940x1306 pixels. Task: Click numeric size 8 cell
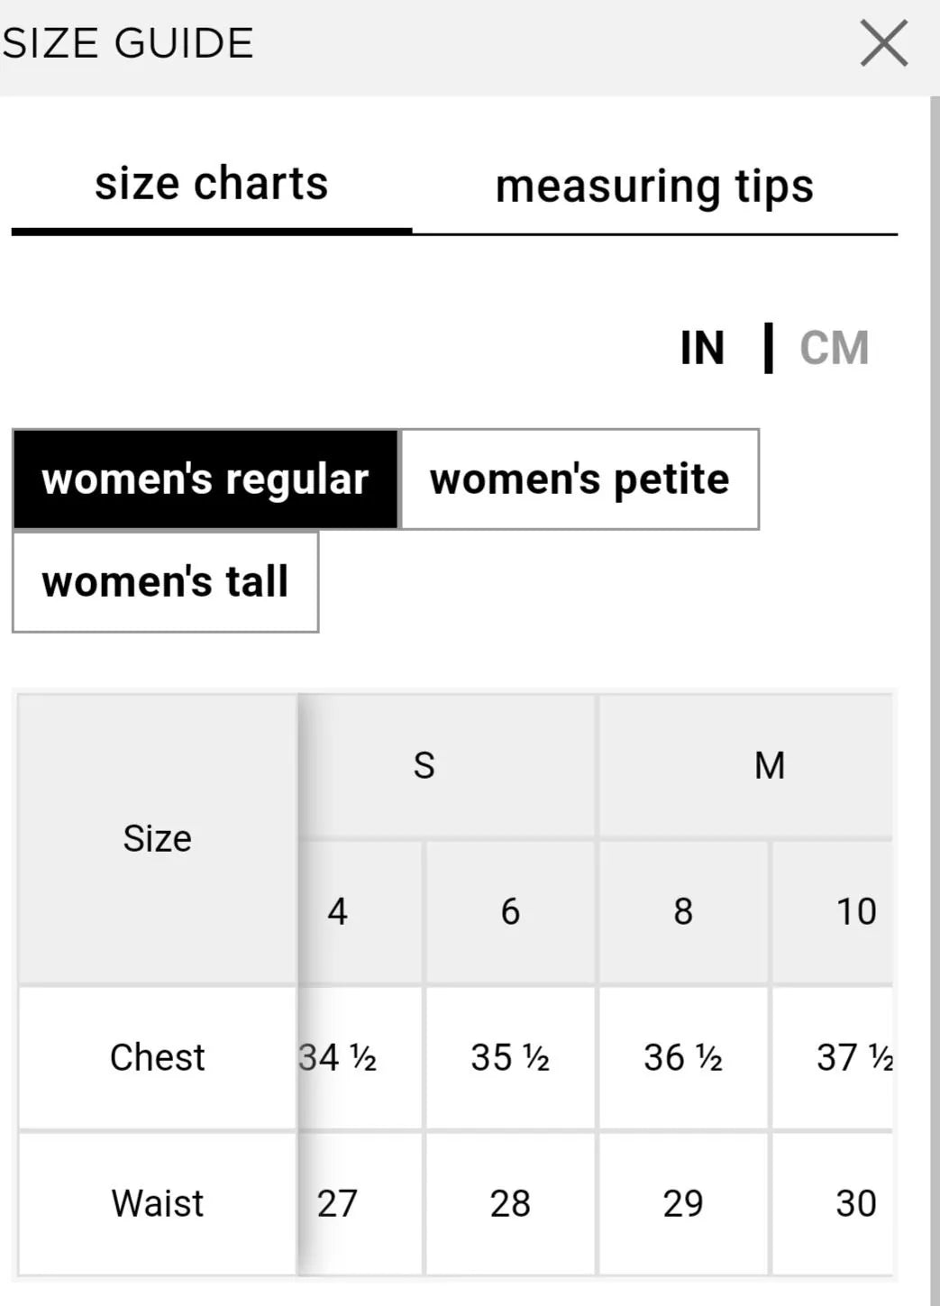click(x=683, y=911)
